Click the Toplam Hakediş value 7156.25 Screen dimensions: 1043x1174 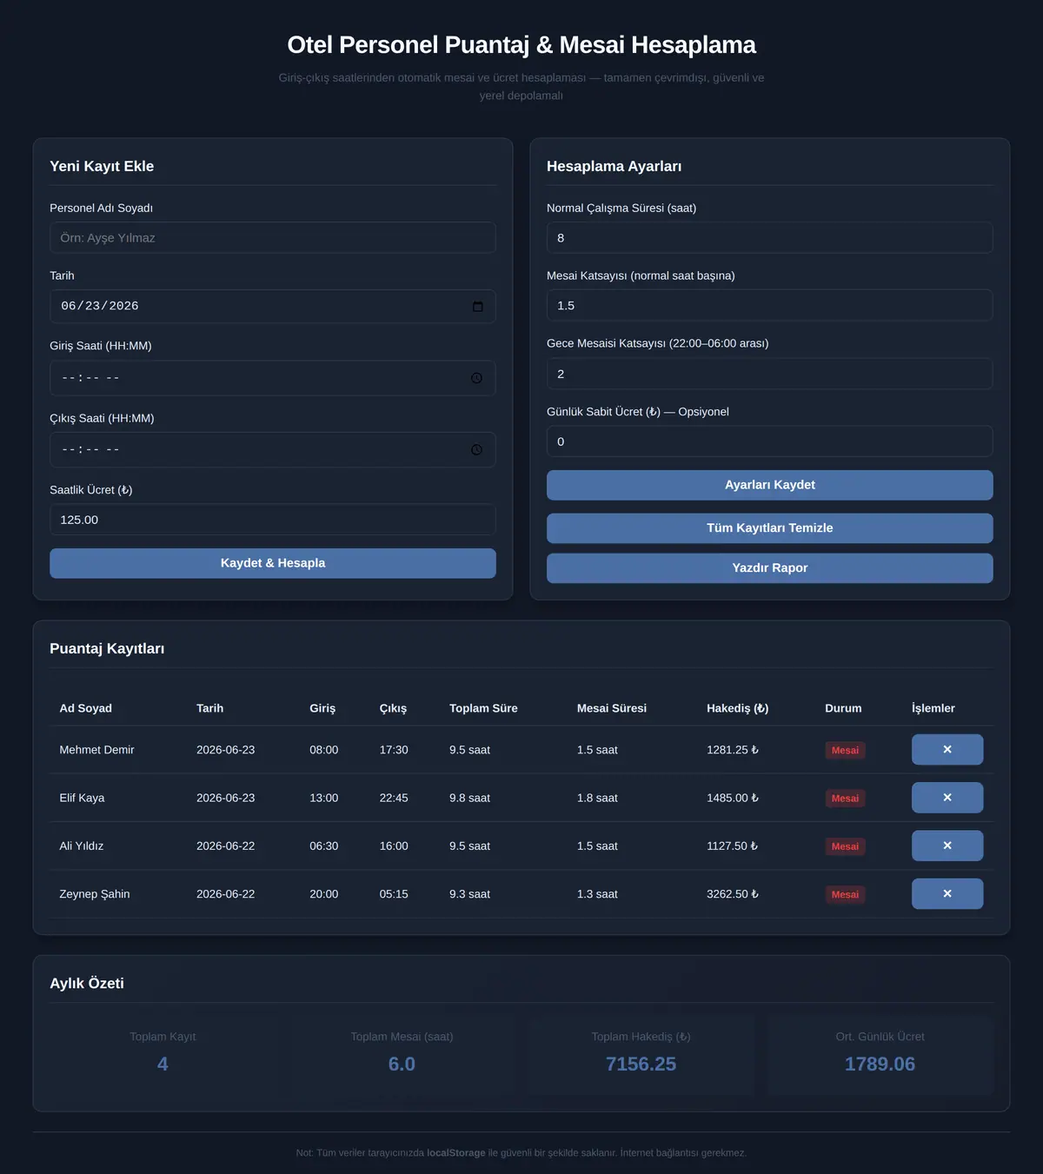pyautogui.click(x=641, y=1065)
